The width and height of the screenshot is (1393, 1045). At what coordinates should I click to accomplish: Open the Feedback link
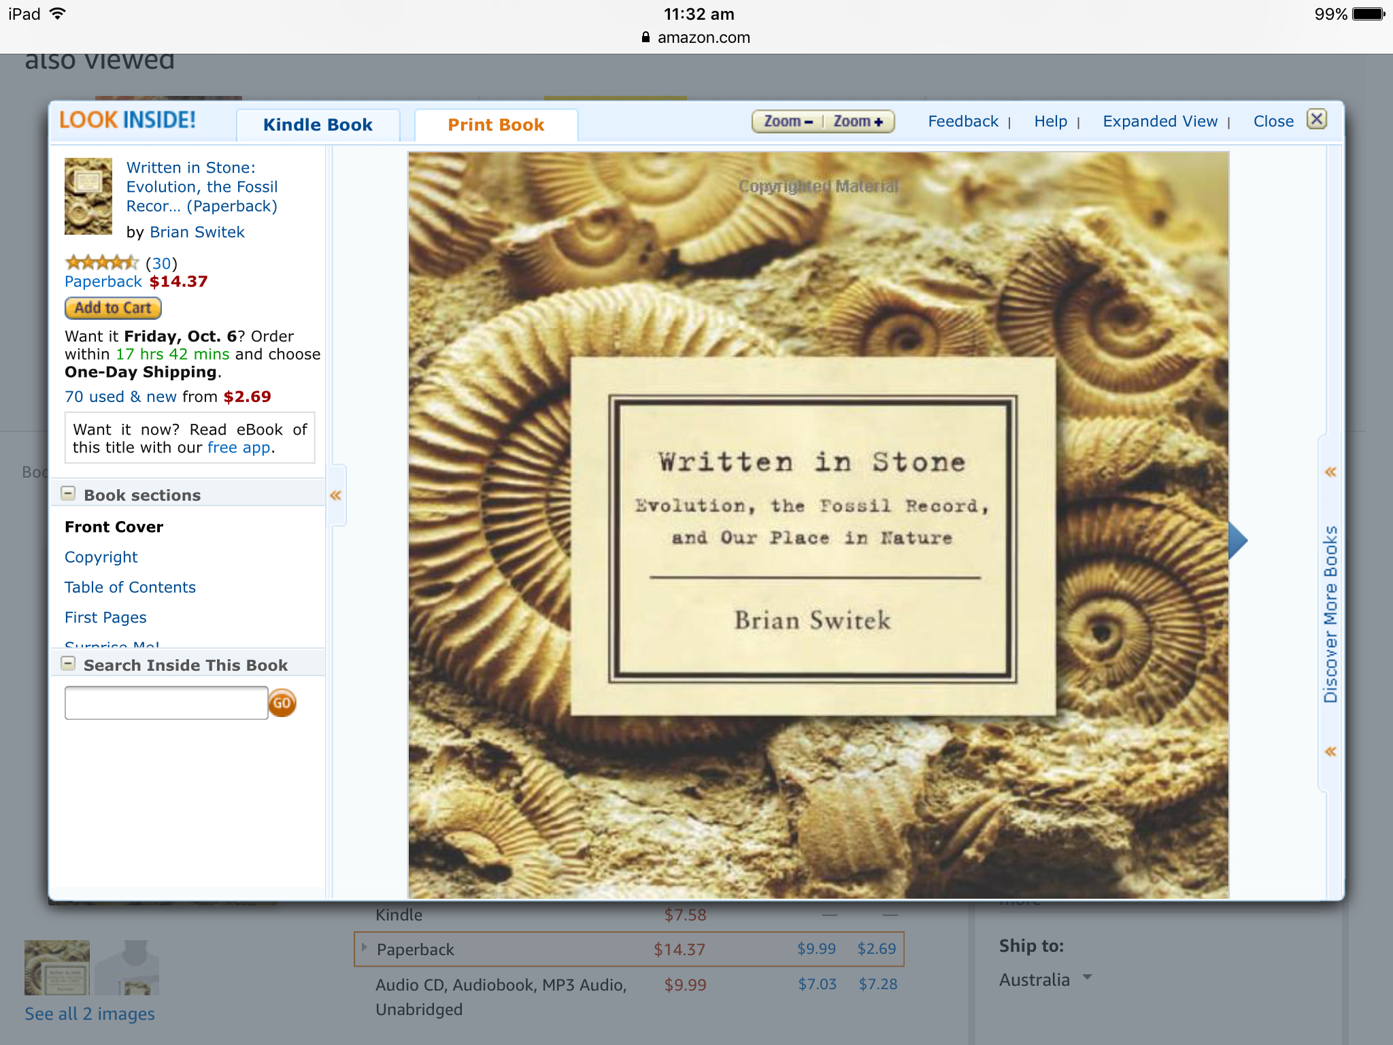click(963, 121)
